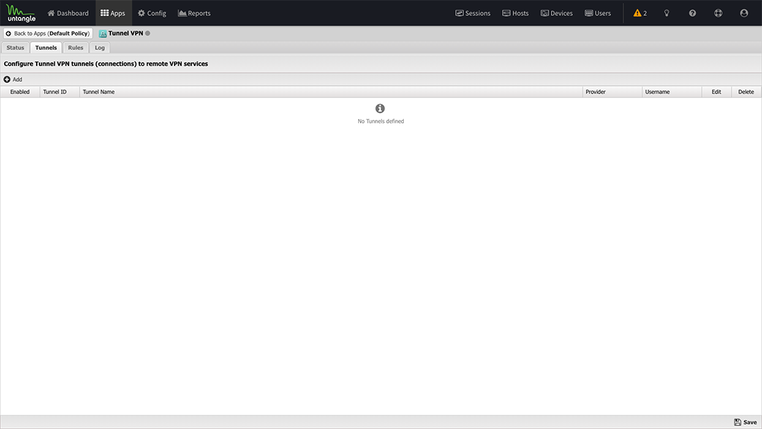Open the Users list
Image resolution: width=762 pixels, height=429 pixels.
(599, 13)
